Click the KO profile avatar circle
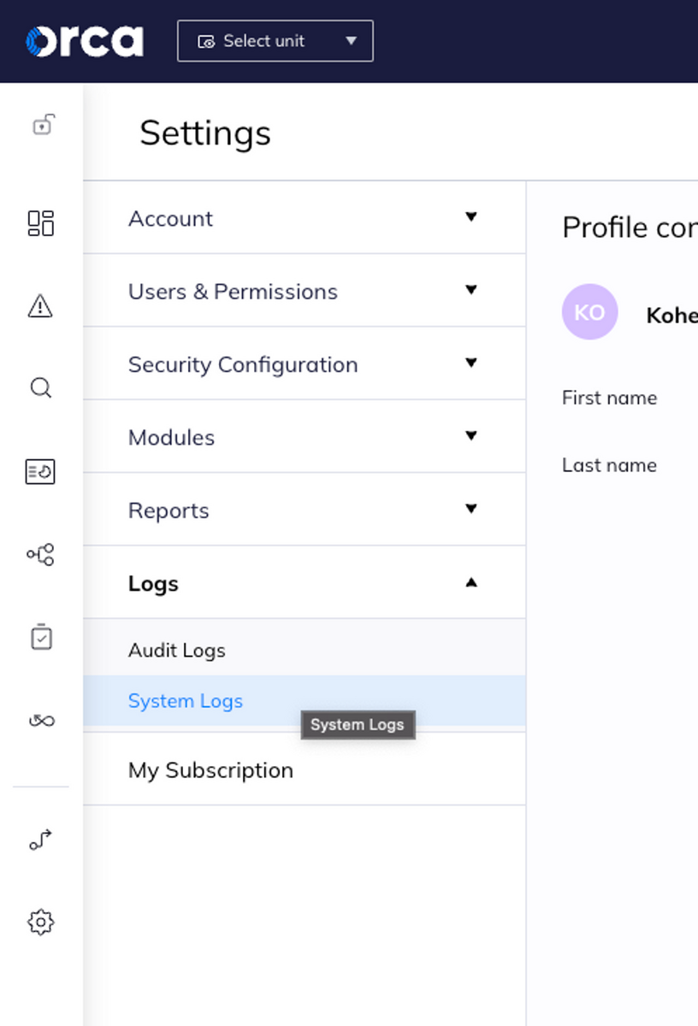 click(x=589, y=312)
